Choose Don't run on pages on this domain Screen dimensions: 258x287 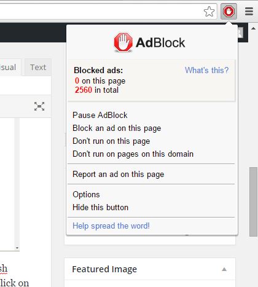click(x=133, y=154)
